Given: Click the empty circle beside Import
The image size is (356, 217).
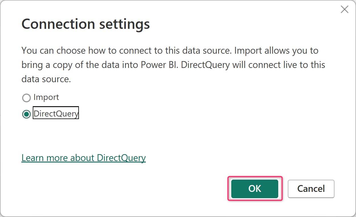Looking at the screenshot, I should tap(26, 98).
